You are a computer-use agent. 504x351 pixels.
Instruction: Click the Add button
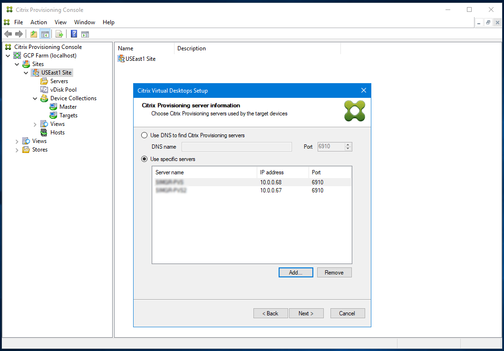(296, 272)
